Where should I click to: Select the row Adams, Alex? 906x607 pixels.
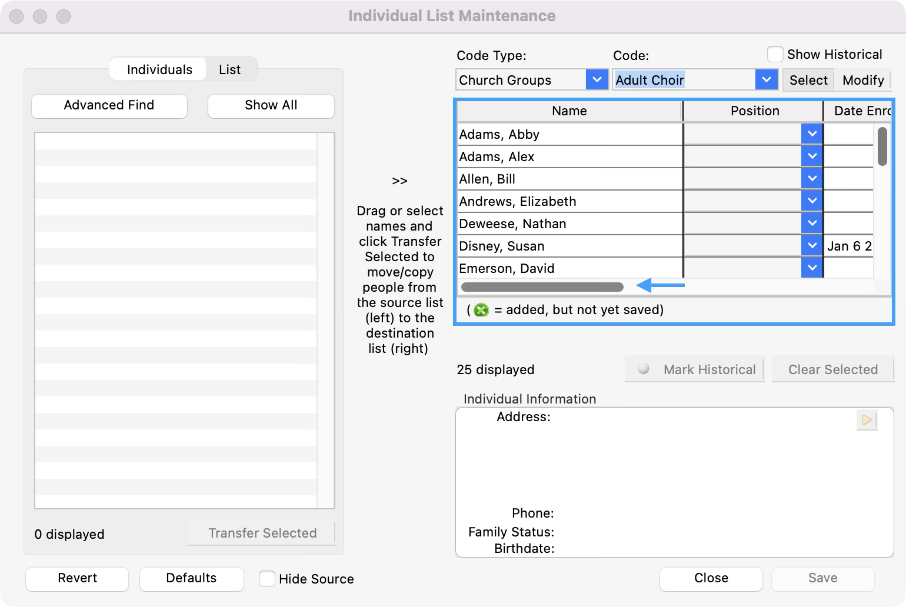pyautogui.click(x=569, y=156)
